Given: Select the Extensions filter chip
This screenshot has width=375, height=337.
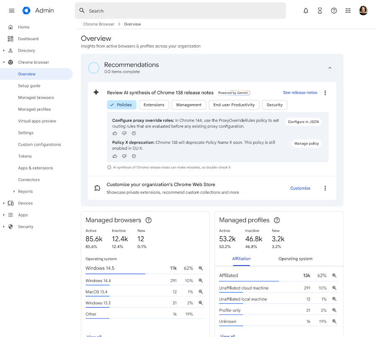Looking at the screenshot, I should click(154, 104).
